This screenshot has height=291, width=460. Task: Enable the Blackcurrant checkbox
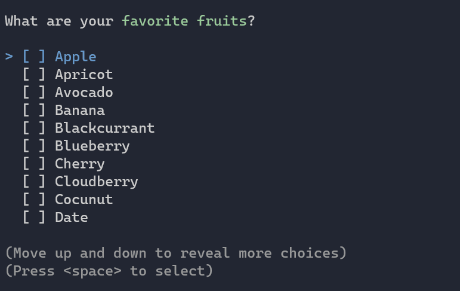tap(34, 129)
